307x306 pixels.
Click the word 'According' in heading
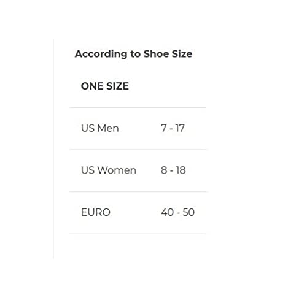click(101, 54)
